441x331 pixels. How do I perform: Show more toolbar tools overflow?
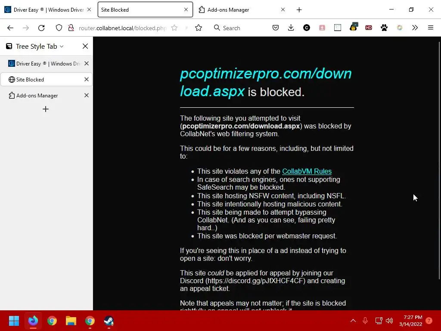coord(415,28)
